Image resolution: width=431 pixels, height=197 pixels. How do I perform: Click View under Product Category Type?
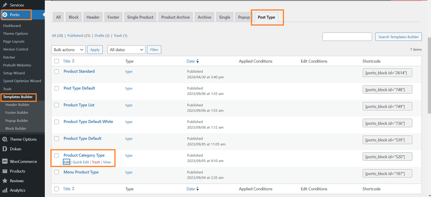[x=107, y=162]
